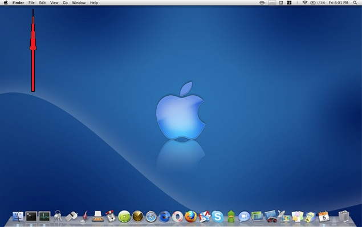Click the Wi-Fi status icon
The height and width of the screenshot is (227, 362).
point(305,3)
